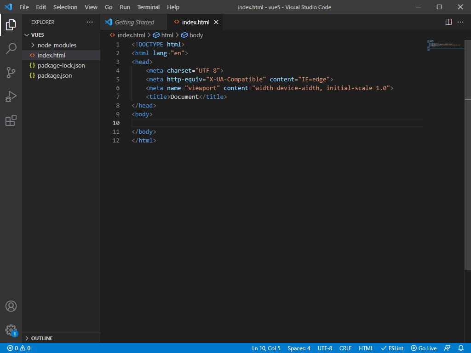Viewport: 471px width, 353px height.
Task: Open the Terminal menu
Action: coord(149,7)
